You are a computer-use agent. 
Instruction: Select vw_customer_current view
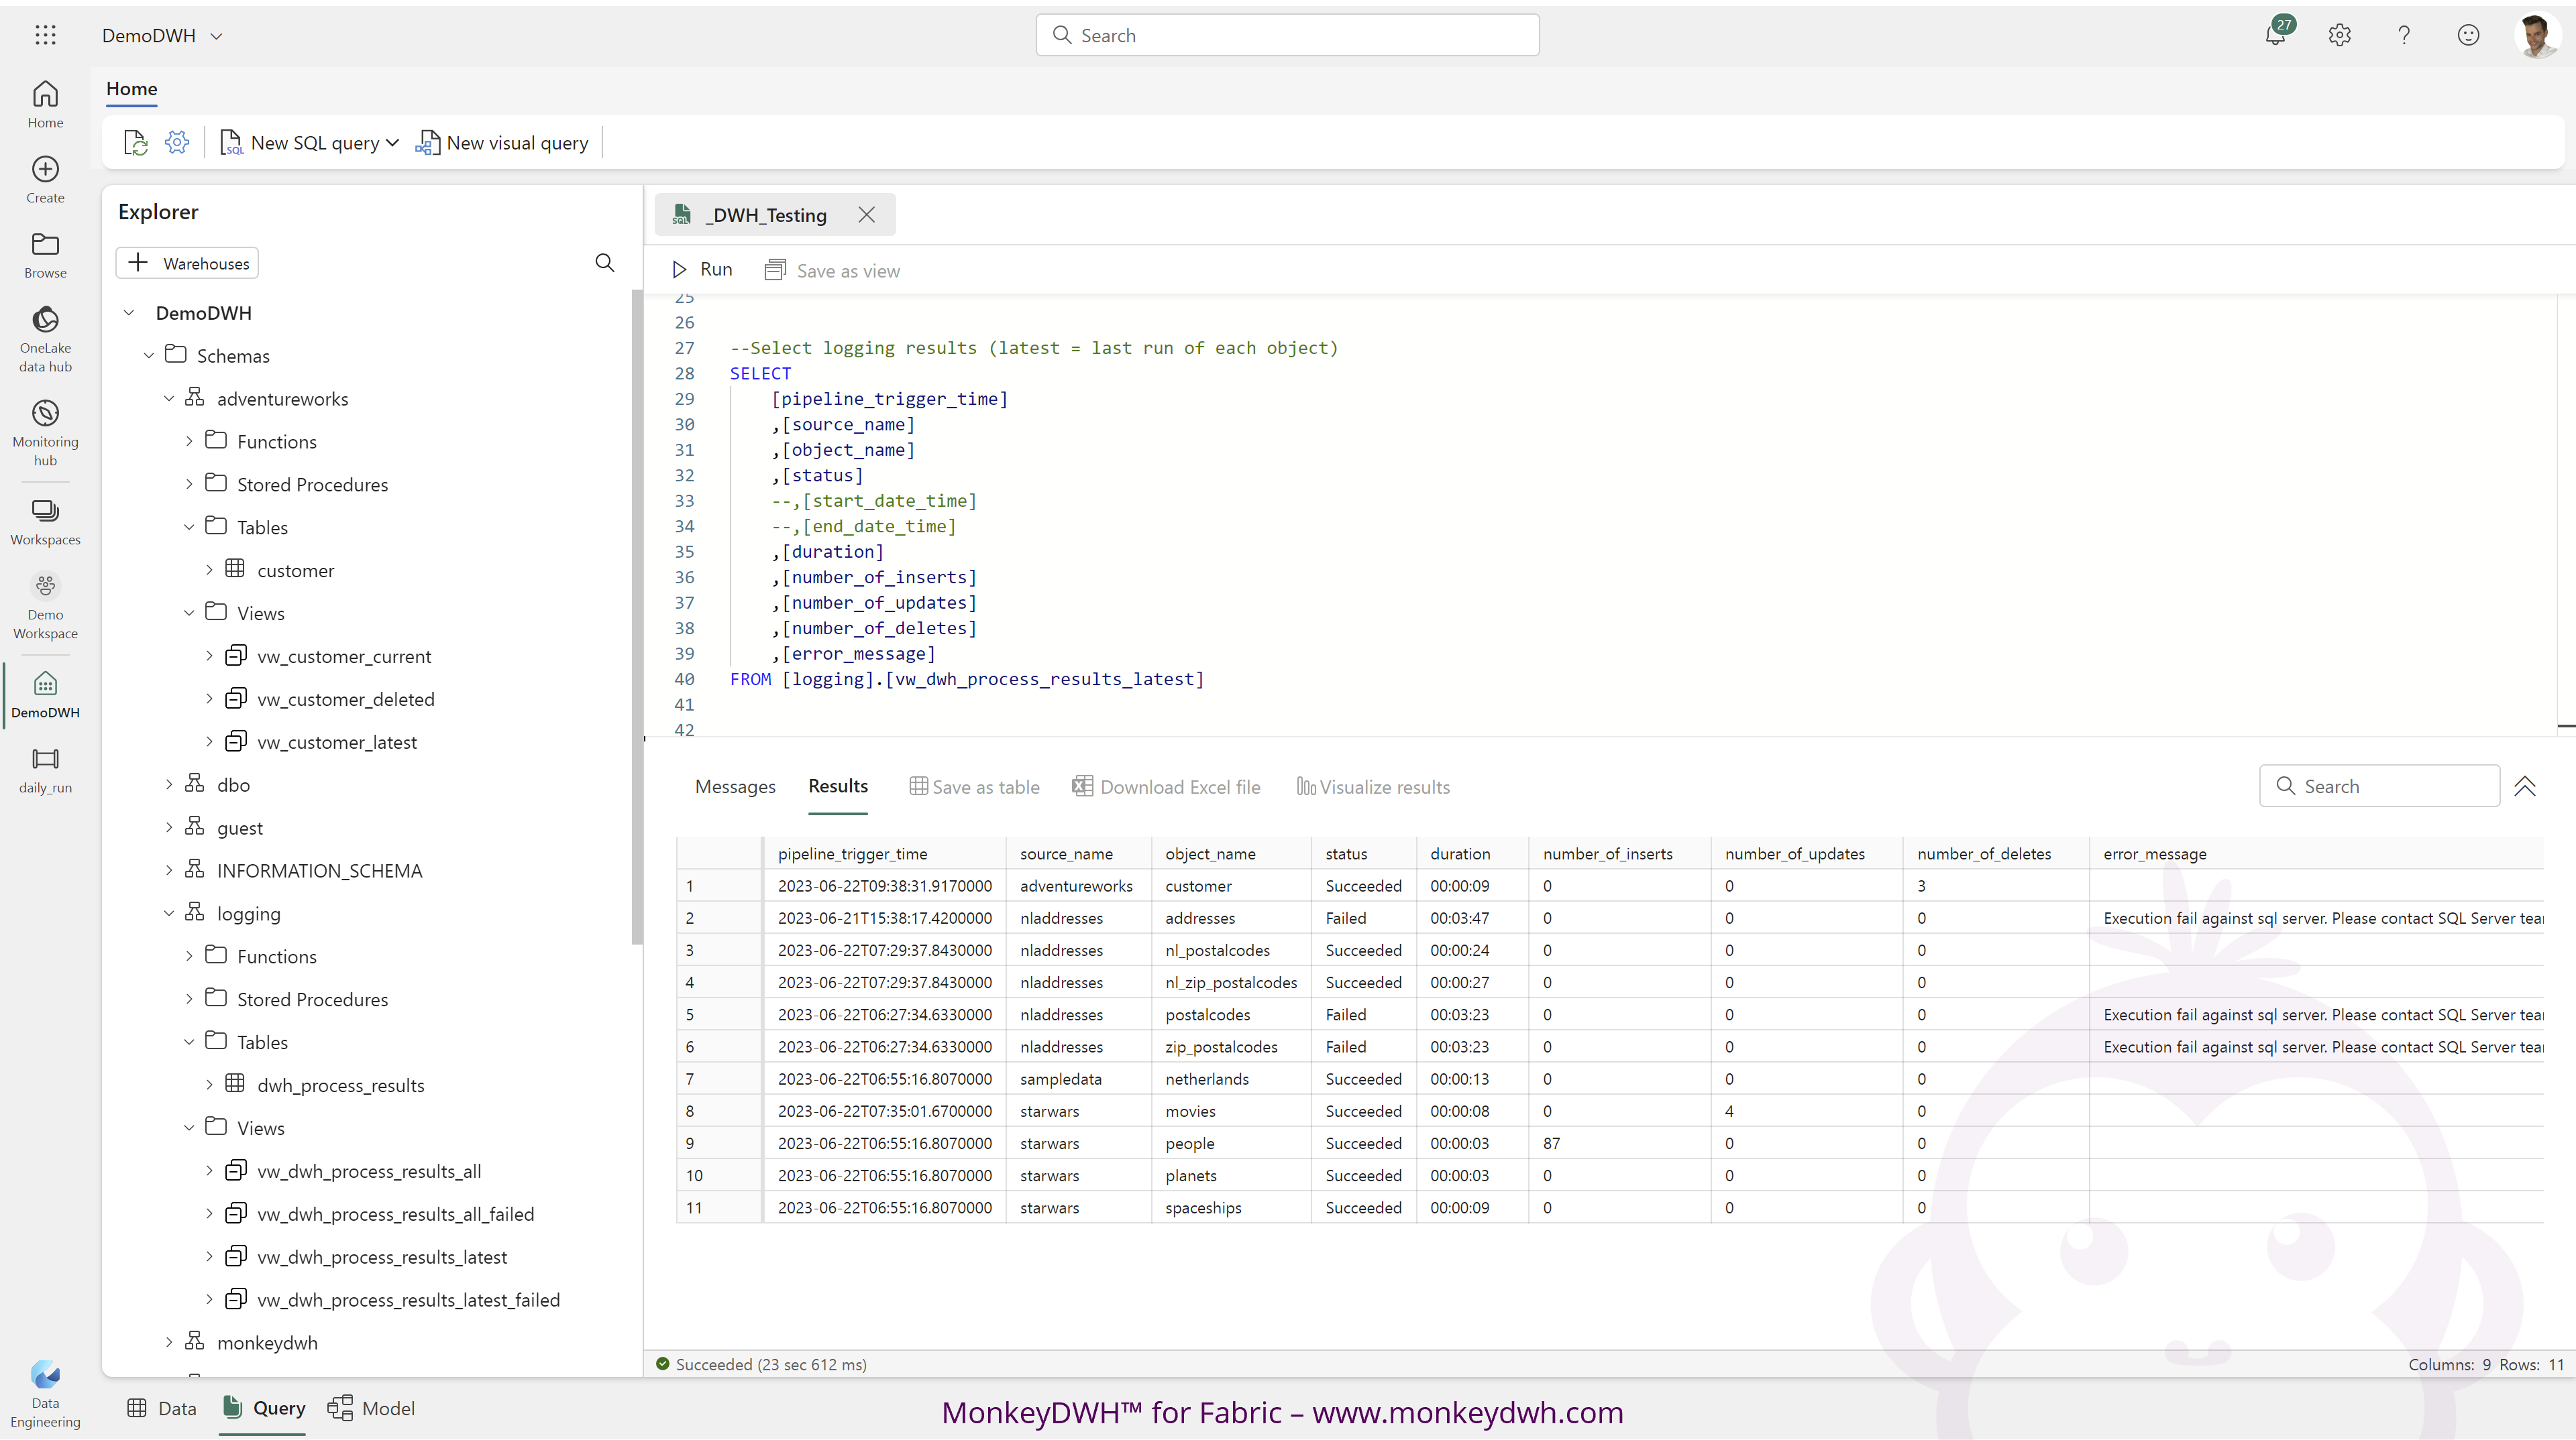coord(344,656)
